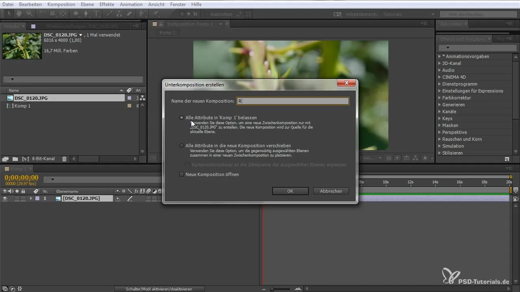
Task: Confirm the dialog with OK
Action: click(290, 191)
